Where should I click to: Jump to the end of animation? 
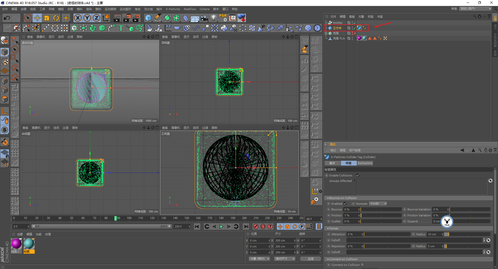pyautogui.click(x=246, y=227)
